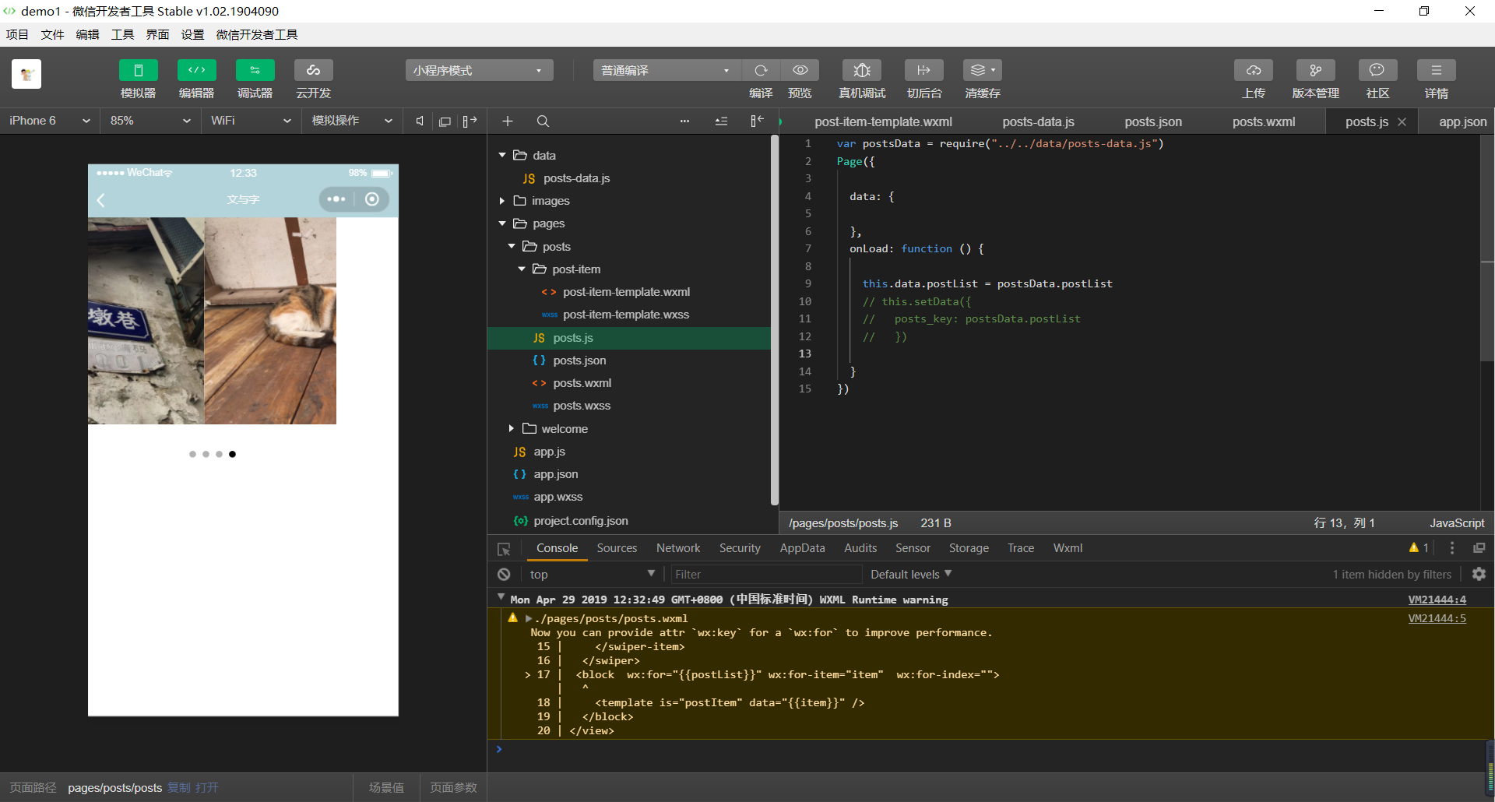Switch to the Network tab
Image resolution: width=1495 pixels, height=802 pixels.
[677, 548]
